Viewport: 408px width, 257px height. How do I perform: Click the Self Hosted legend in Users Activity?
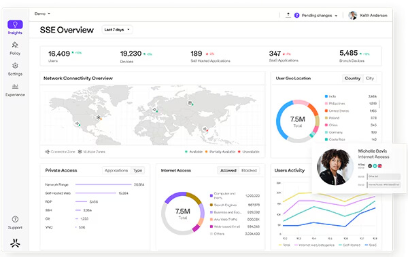(350, 245)
